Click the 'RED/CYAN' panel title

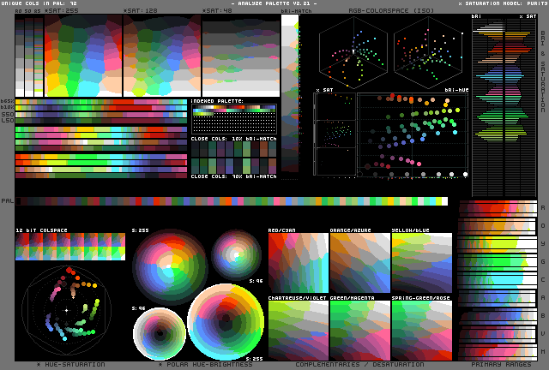tap(282, 230)
